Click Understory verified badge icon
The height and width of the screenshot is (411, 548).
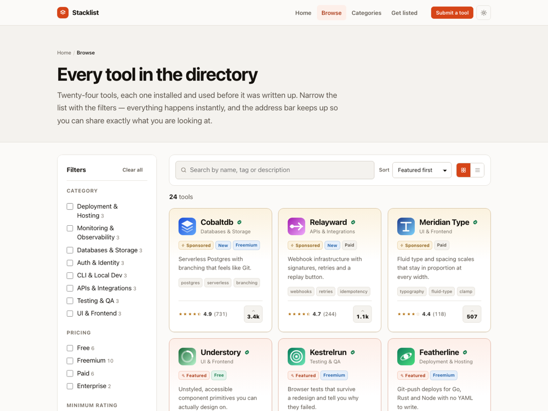(247, 352)
